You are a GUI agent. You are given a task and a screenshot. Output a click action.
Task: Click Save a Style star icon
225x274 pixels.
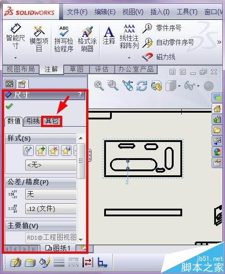tap(66, 151)
